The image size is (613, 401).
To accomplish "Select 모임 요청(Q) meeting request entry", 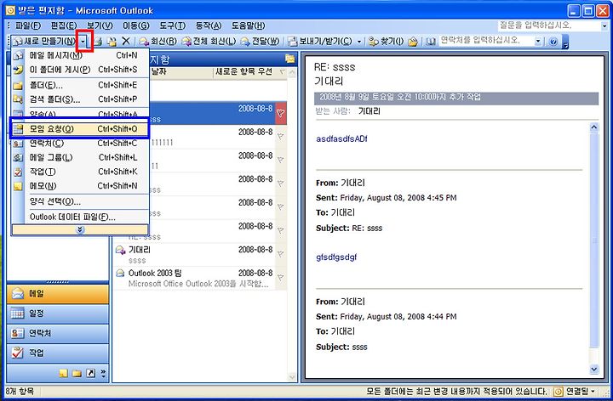I will click(x=80, y=129).
